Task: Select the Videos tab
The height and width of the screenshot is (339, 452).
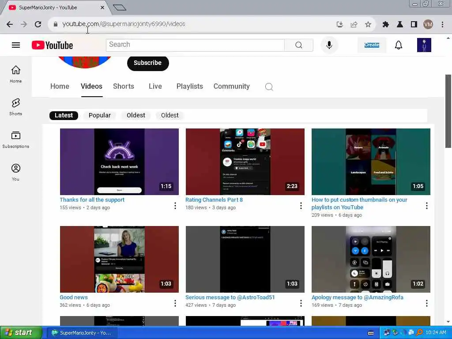Action: click(91, 86)
